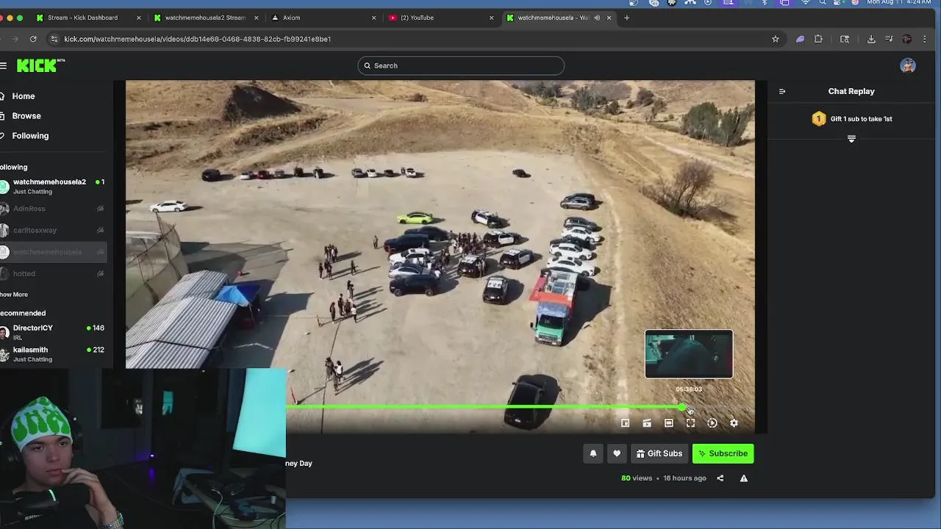Click the seek preview thumbnail
This screenshot has width=941, height=529.
click(x=689, y=354)
